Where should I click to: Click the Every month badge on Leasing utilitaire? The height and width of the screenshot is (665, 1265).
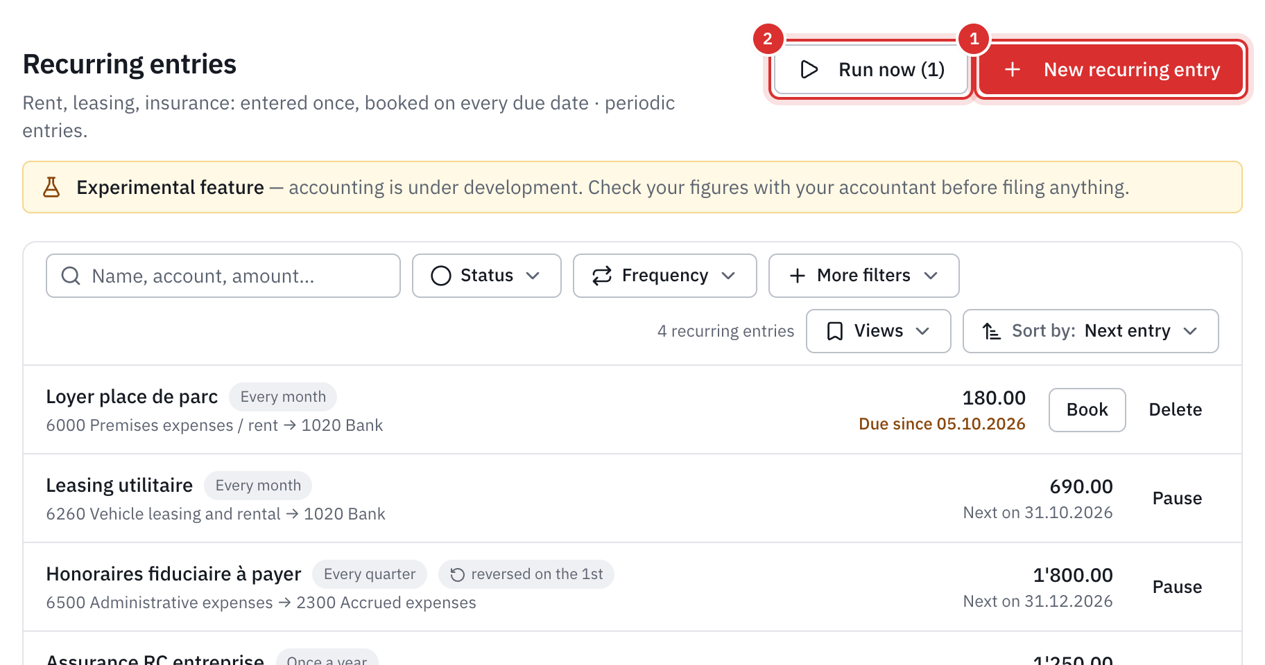pos(258,486)
